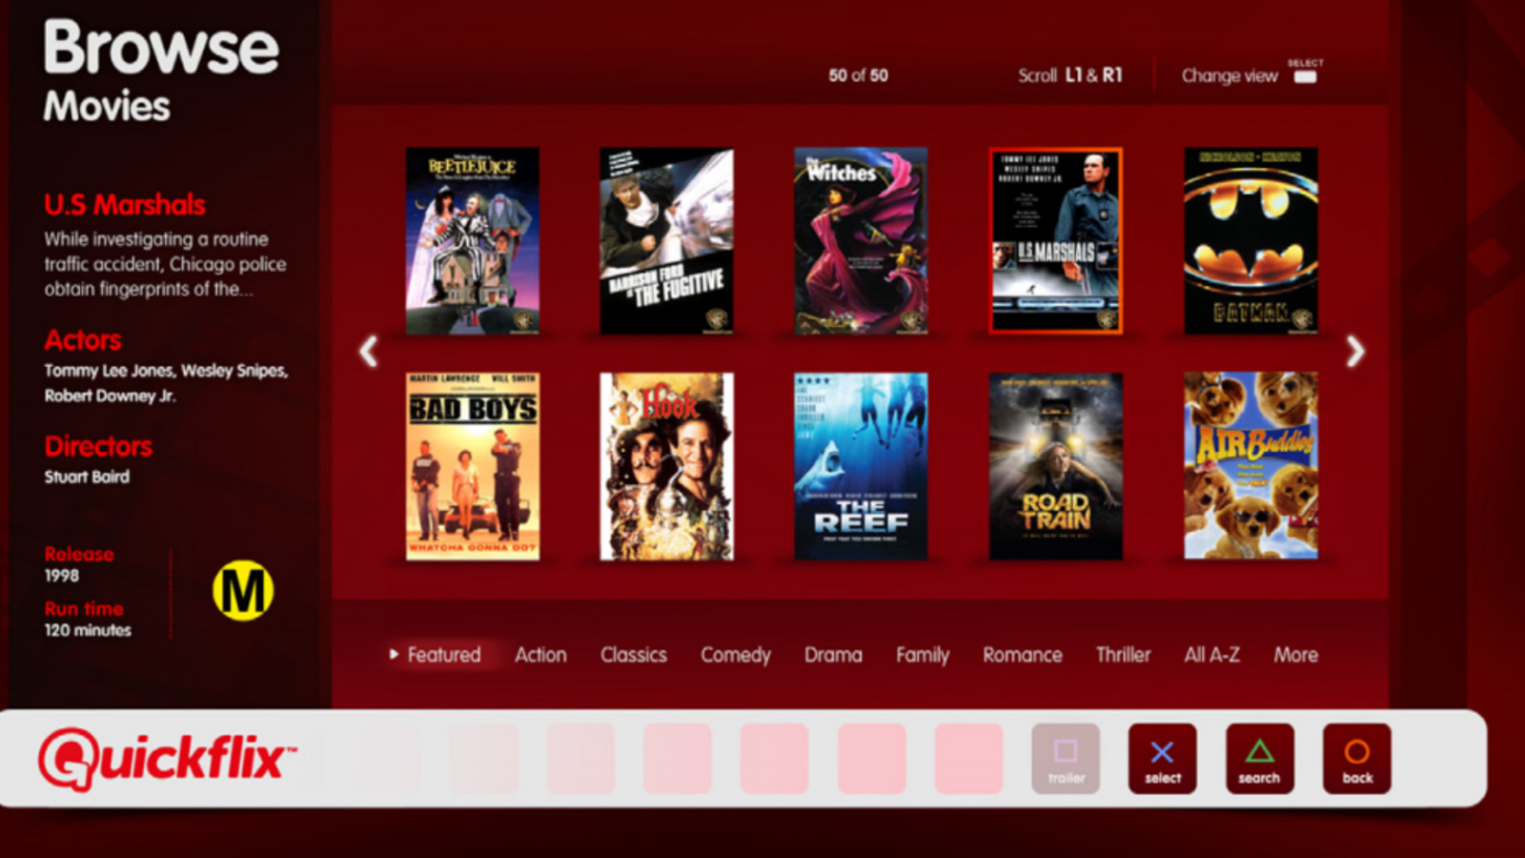This screenshot has height=858, width=1525.
Task: Click the search triangle button
Action: (x=1260, y=759)
